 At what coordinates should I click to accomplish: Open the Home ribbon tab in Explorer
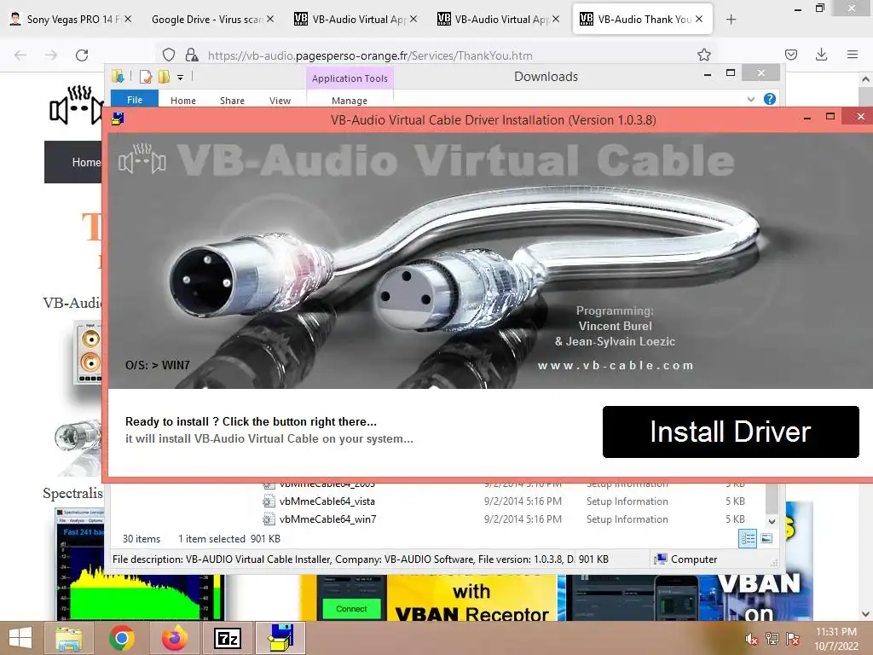coord(183,101)
